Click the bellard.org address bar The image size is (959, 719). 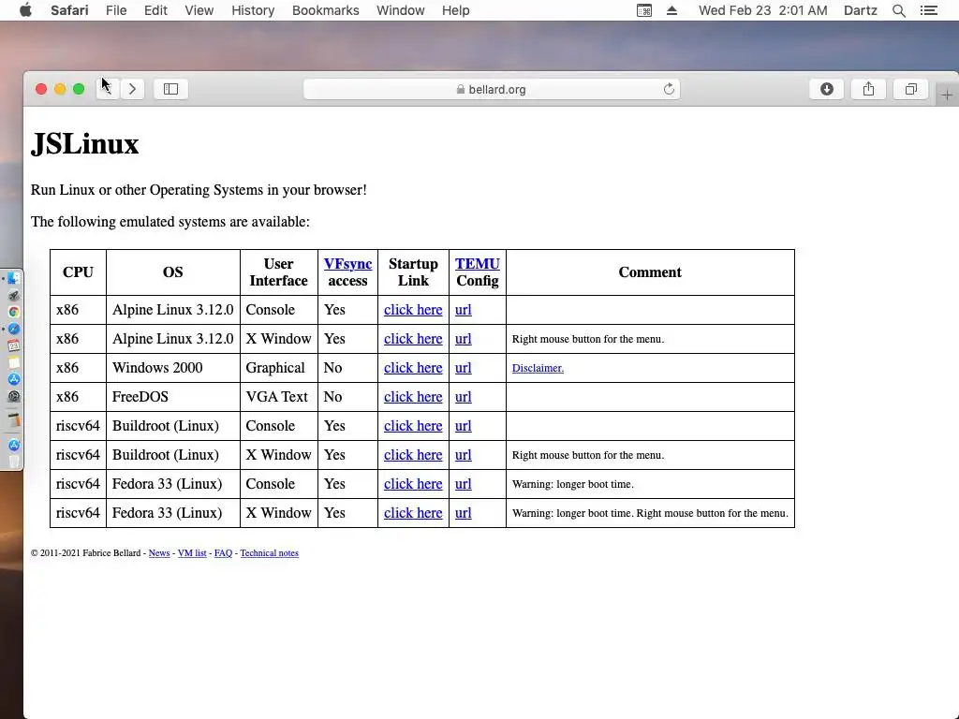point(492,89)
